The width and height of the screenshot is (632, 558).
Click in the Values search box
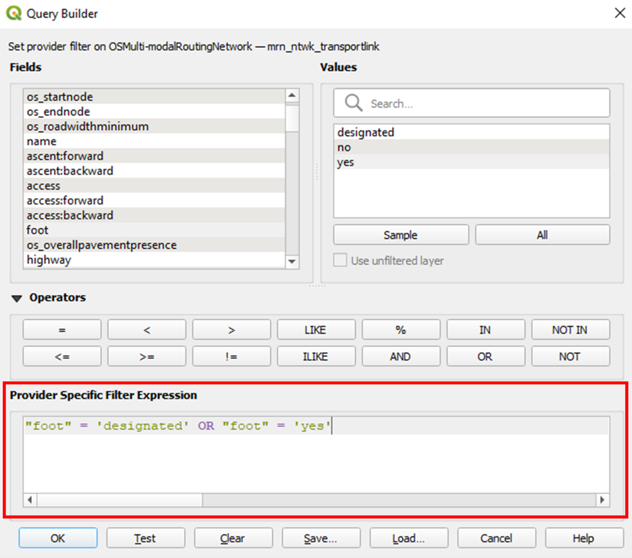tap(486, 103)
